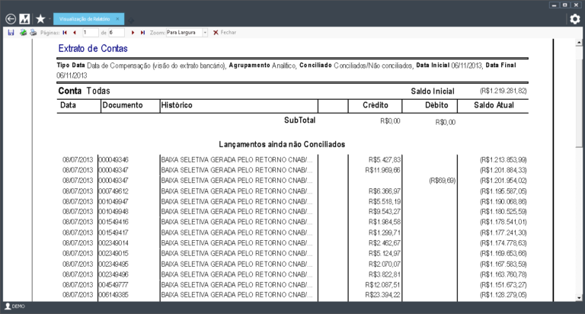Click the favorites star icon
585x314 pixels.
point(40,18)
